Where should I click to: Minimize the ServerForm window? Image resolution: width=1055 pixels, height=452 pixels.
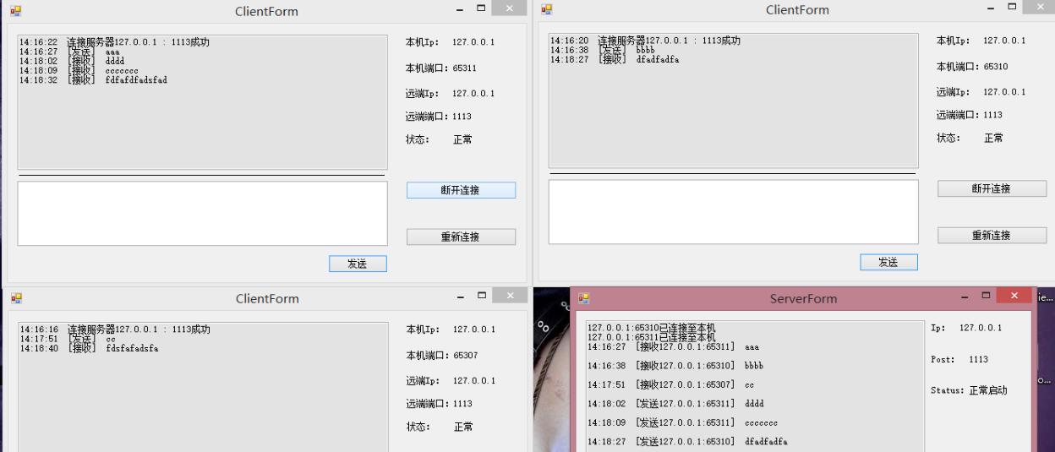point(964,296)
